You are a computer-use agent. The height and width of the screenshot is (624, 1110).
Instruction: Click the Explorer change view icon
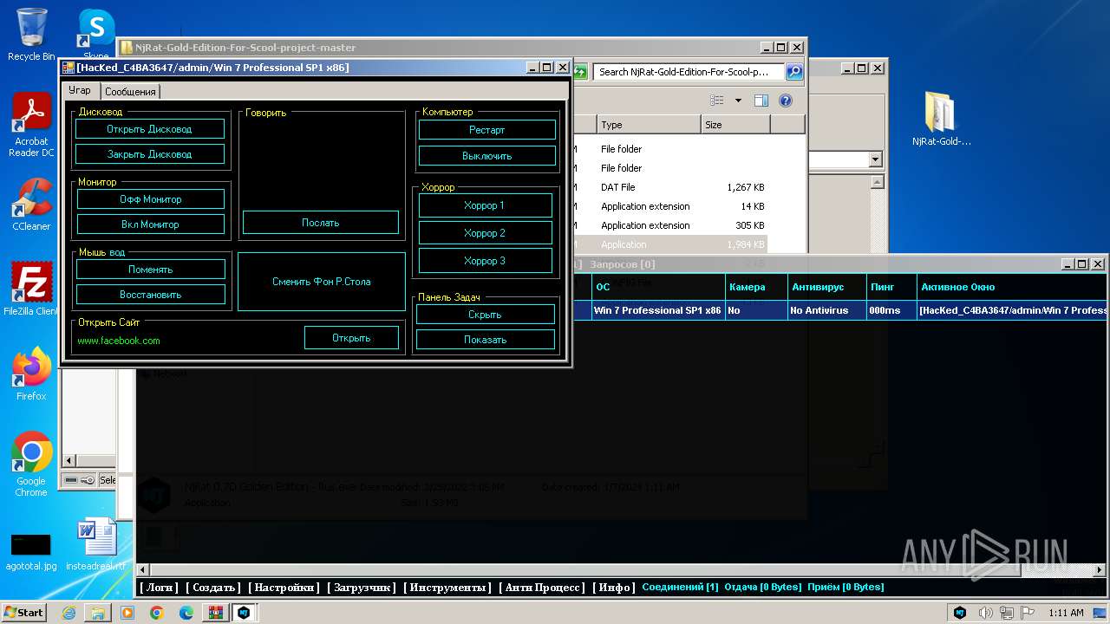[716, 101]
